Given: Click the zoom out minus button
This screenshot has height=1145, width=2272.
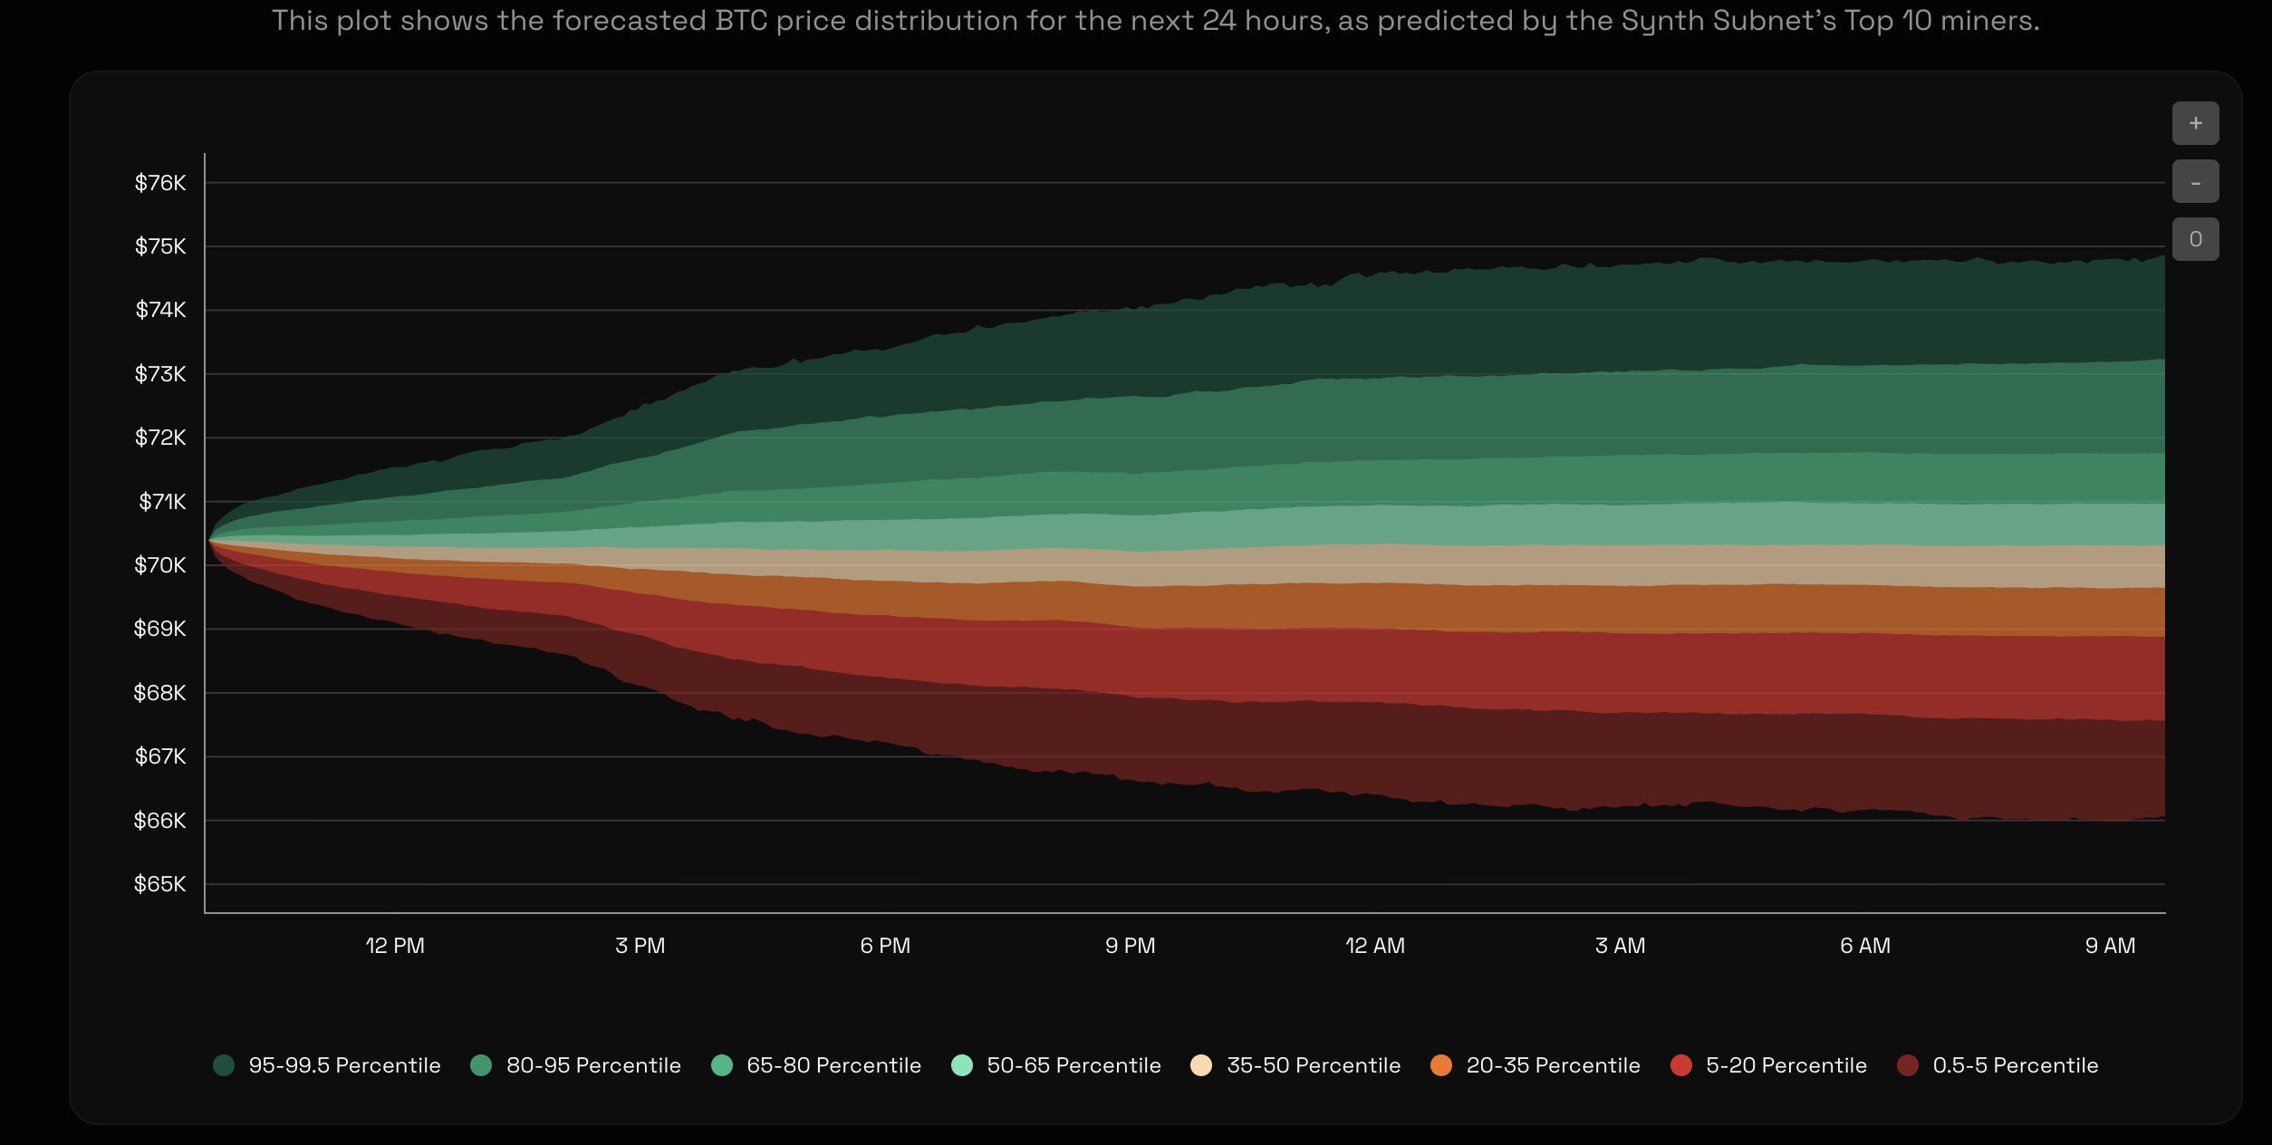Looking at the screenshot, I should pos(2195,182).
